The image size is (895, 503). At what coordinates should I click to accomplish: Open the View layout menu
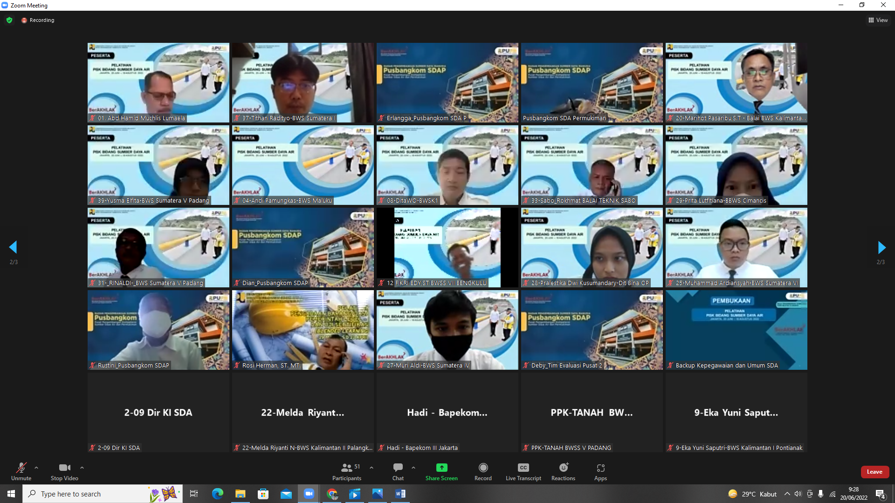click(x=878, y=20)
